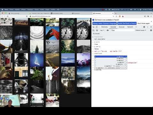Image resolution: width=153 pixels, height=115 pixels.
Task: Open Brave Rewards triangle icon
Action: [x=123, y=16]
